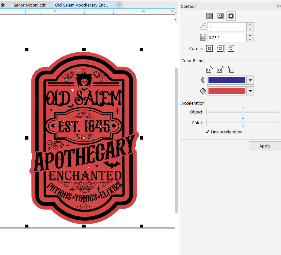Select counterclockwise contour color blend
Image resolution: width=281 pixels, height=255 pixels.
231,69
